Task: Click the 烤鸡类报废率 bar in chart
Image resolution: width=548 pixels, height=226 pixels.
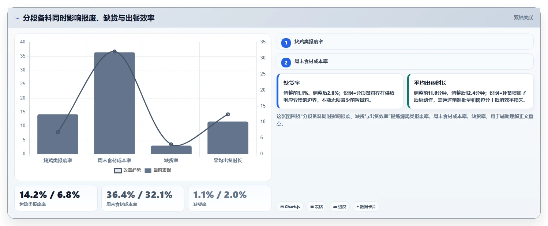Action: pos(58,134)
